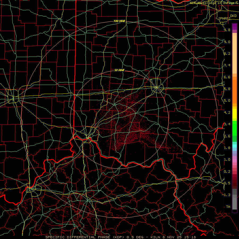Click the '100 NMI' range ring label
This screenshot has width=239, height=239.
click(x=119, y=21)
